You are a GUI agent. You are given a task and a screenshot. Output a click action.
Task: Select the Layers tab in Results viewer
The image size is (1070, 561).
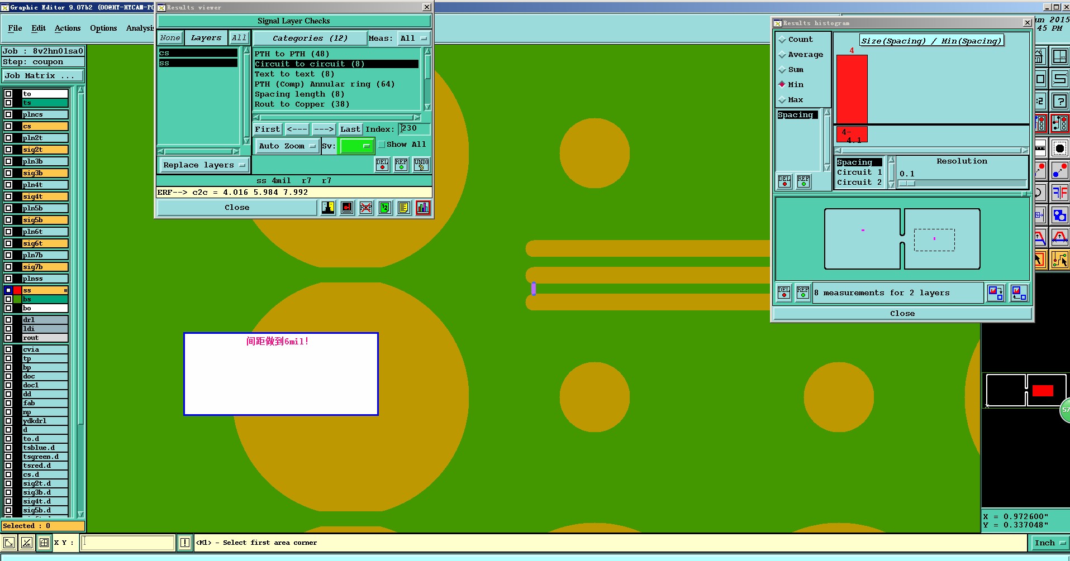(206, 38)
